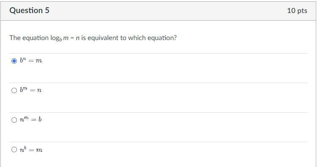
Task: Pick the radio option nᵐ = b
Action: click(14, 120)
